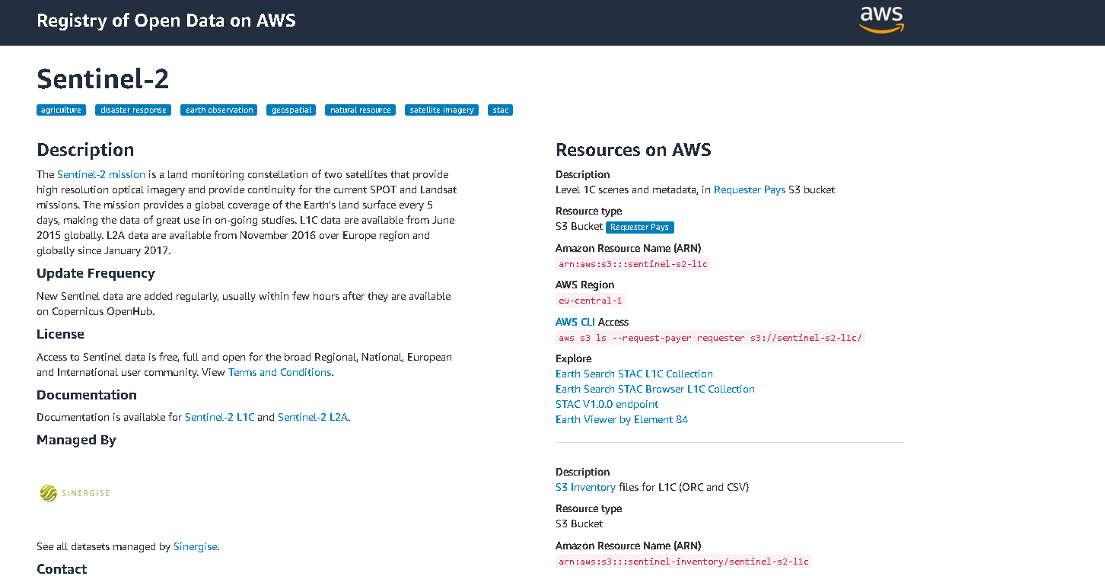
Task: Open the STAC V1.0.0 endpoint link
Action: (607, 404)
